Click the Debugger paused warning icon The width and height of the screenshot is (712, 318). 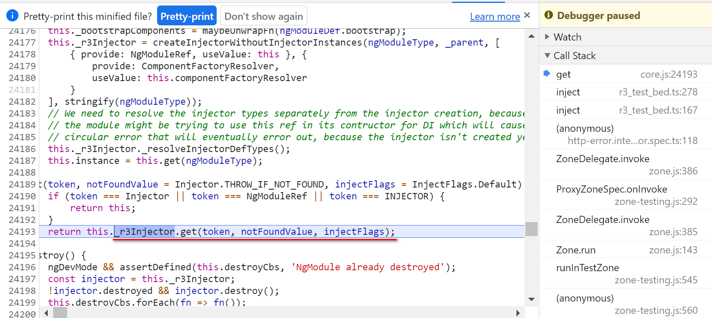(549, 15)
